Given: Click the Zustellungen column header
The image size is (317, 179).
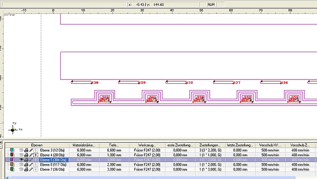Looking at the screenshot, I should click(x=210, y=145).
